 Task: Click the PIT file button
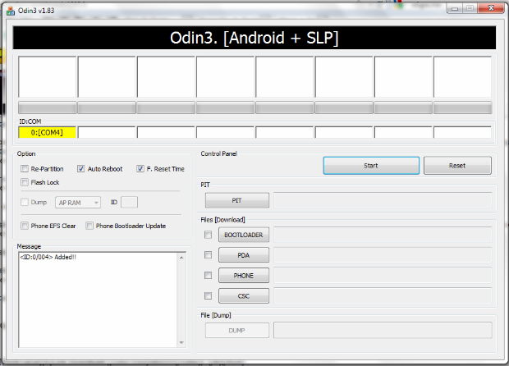point(237,200)
